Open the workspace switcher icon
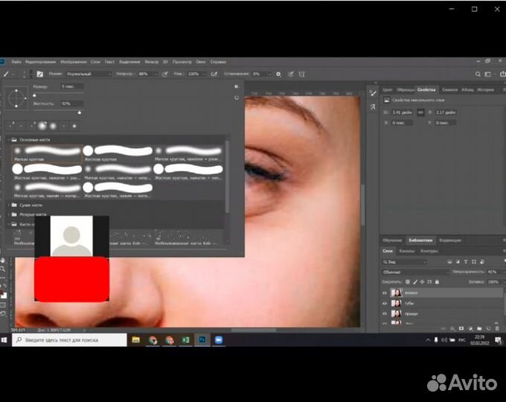The height and width of the screenshot is (402, 506). point(488,74)
